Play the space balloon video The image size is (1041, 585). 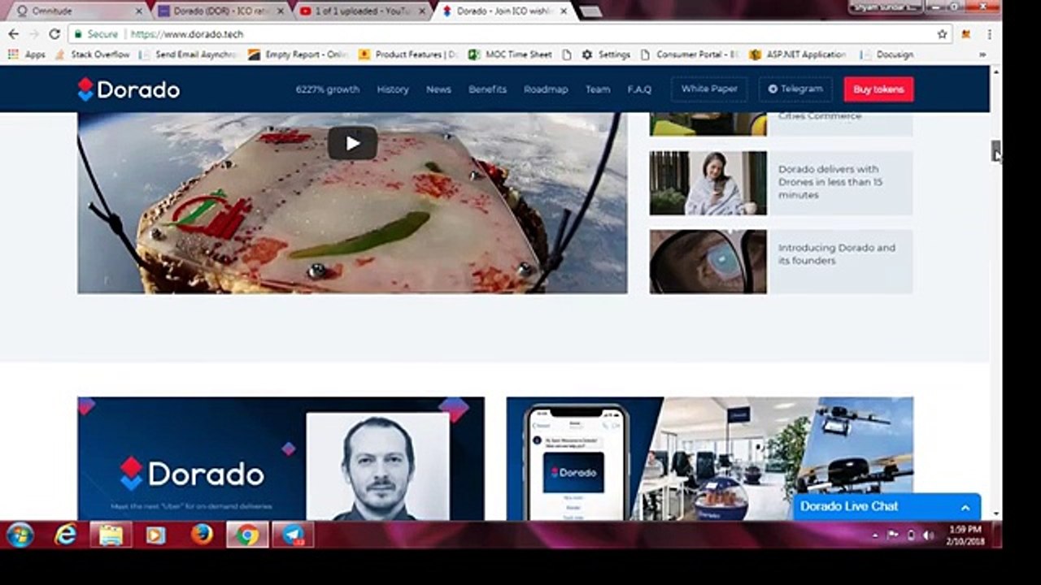(x=352, y=144)
